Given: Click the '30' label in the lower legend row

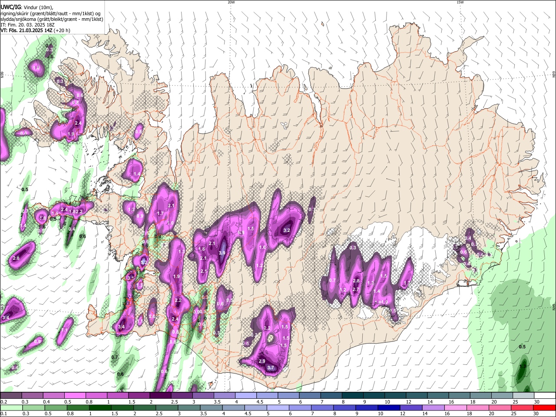Looking at the screenshot, I should [x=535, y=414].
